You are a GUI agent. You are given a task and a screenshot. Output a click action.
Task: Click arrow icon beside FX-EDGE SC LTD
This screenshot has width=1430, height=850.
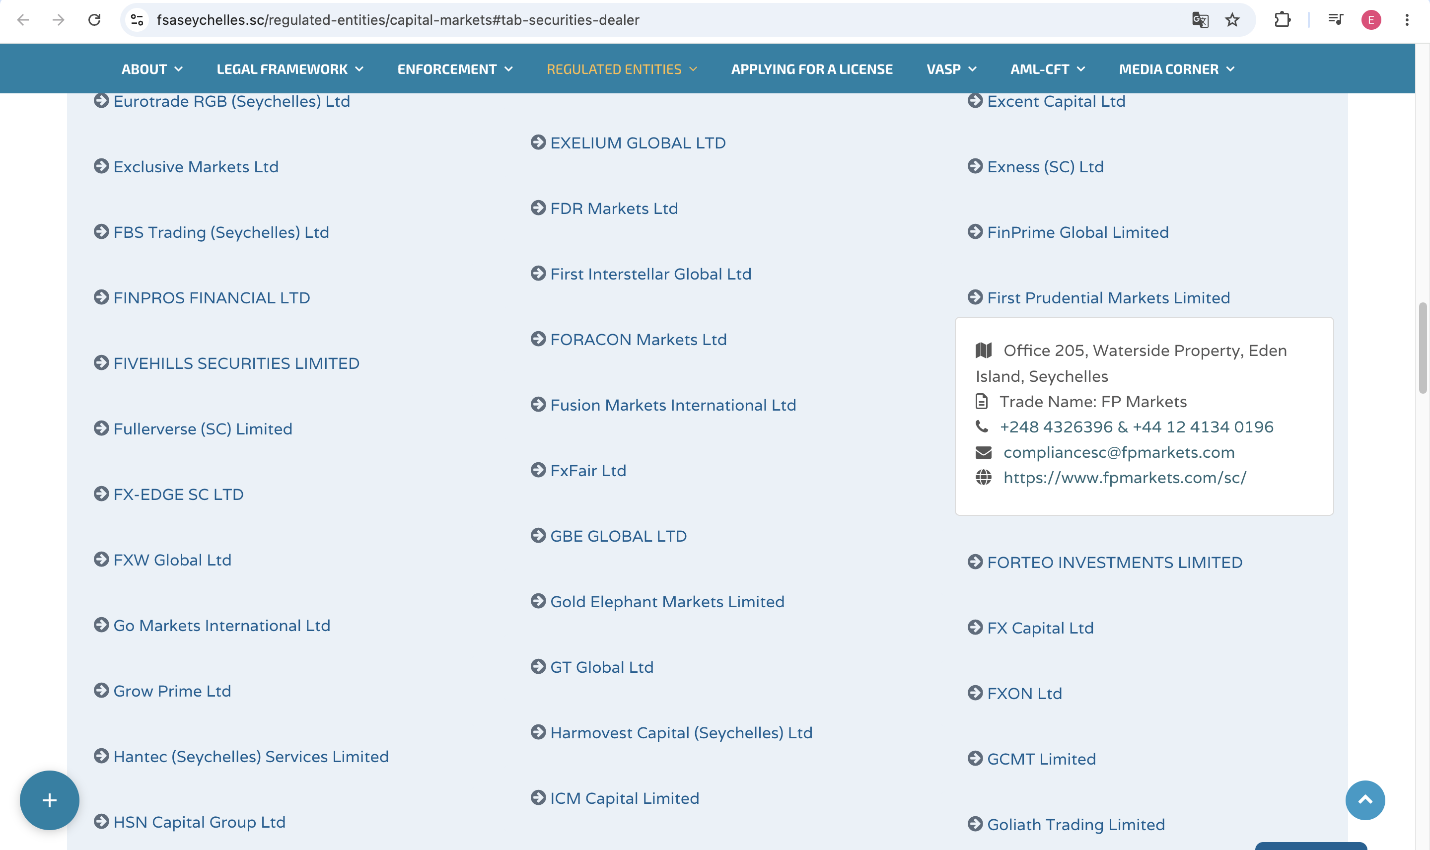pyautogui.click(x=101, y=494)
